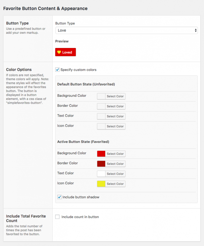Click the white active text color swatch
The image size is (204, 246).
[x=101, y=174]
